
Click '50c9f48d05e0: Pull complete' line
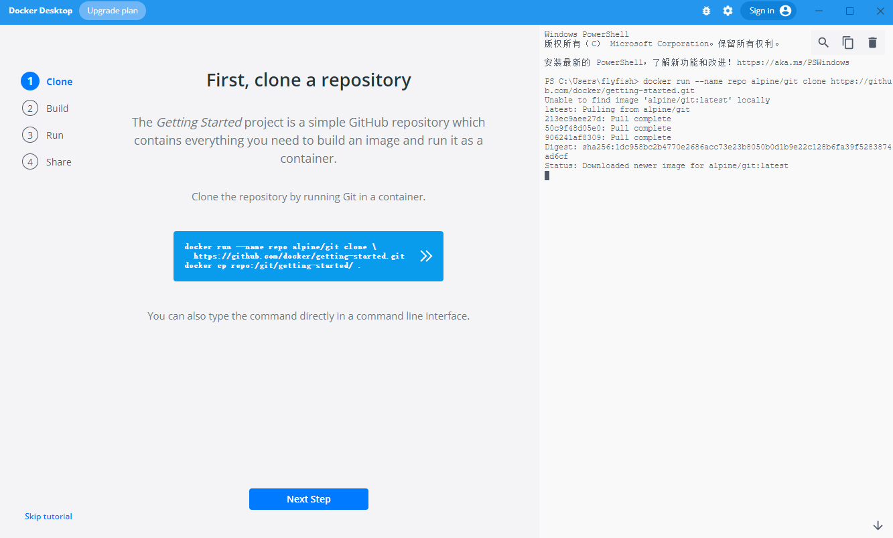[x=608, y=128]
